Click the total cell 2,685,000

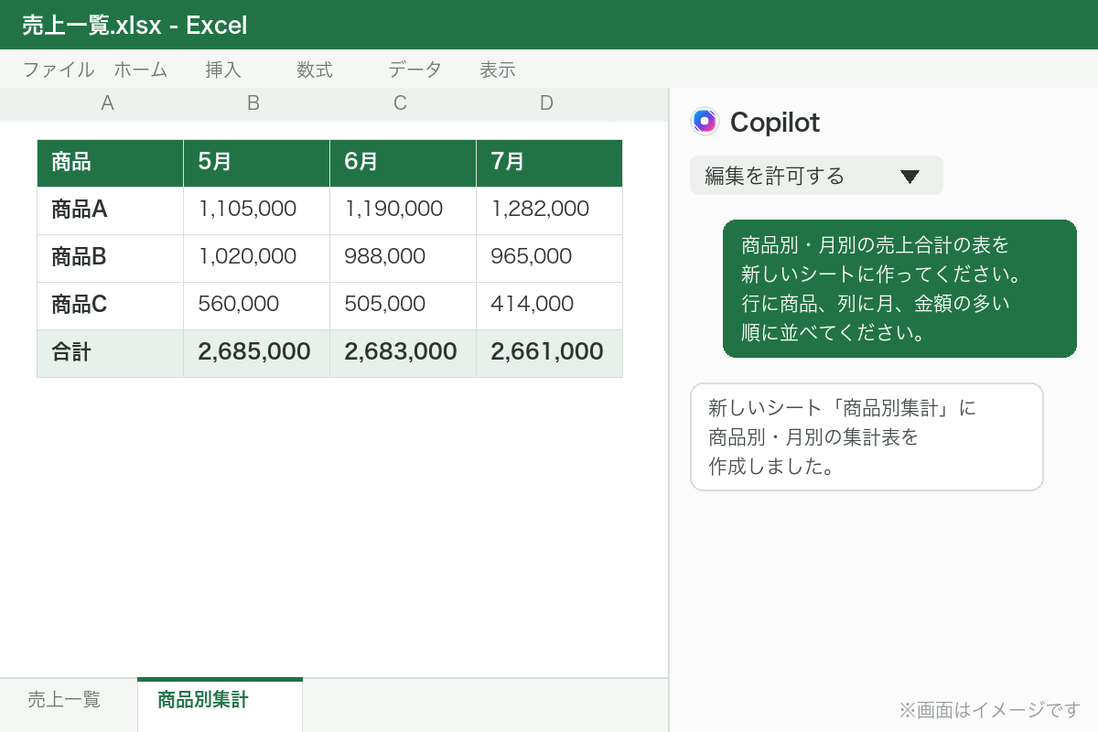pyautogui.click(x=256, y=353)
